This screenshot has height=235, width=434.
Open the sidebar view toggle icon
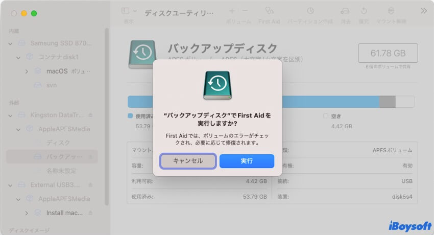pos(126,11)
